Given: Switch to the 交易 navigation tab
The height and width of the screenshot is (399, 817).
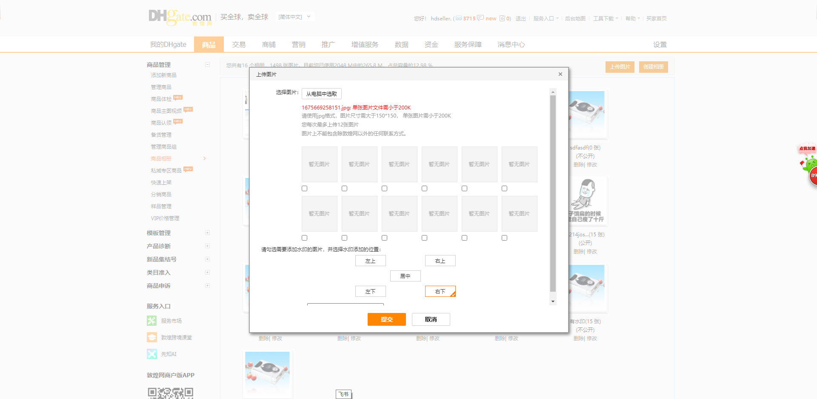Looking at the screenshot, I should tap(239, 45).
